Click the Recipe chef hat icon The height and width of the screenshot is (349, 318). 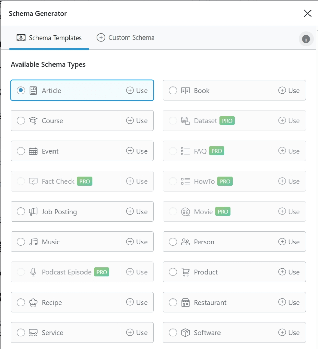(x=33, y=303)
